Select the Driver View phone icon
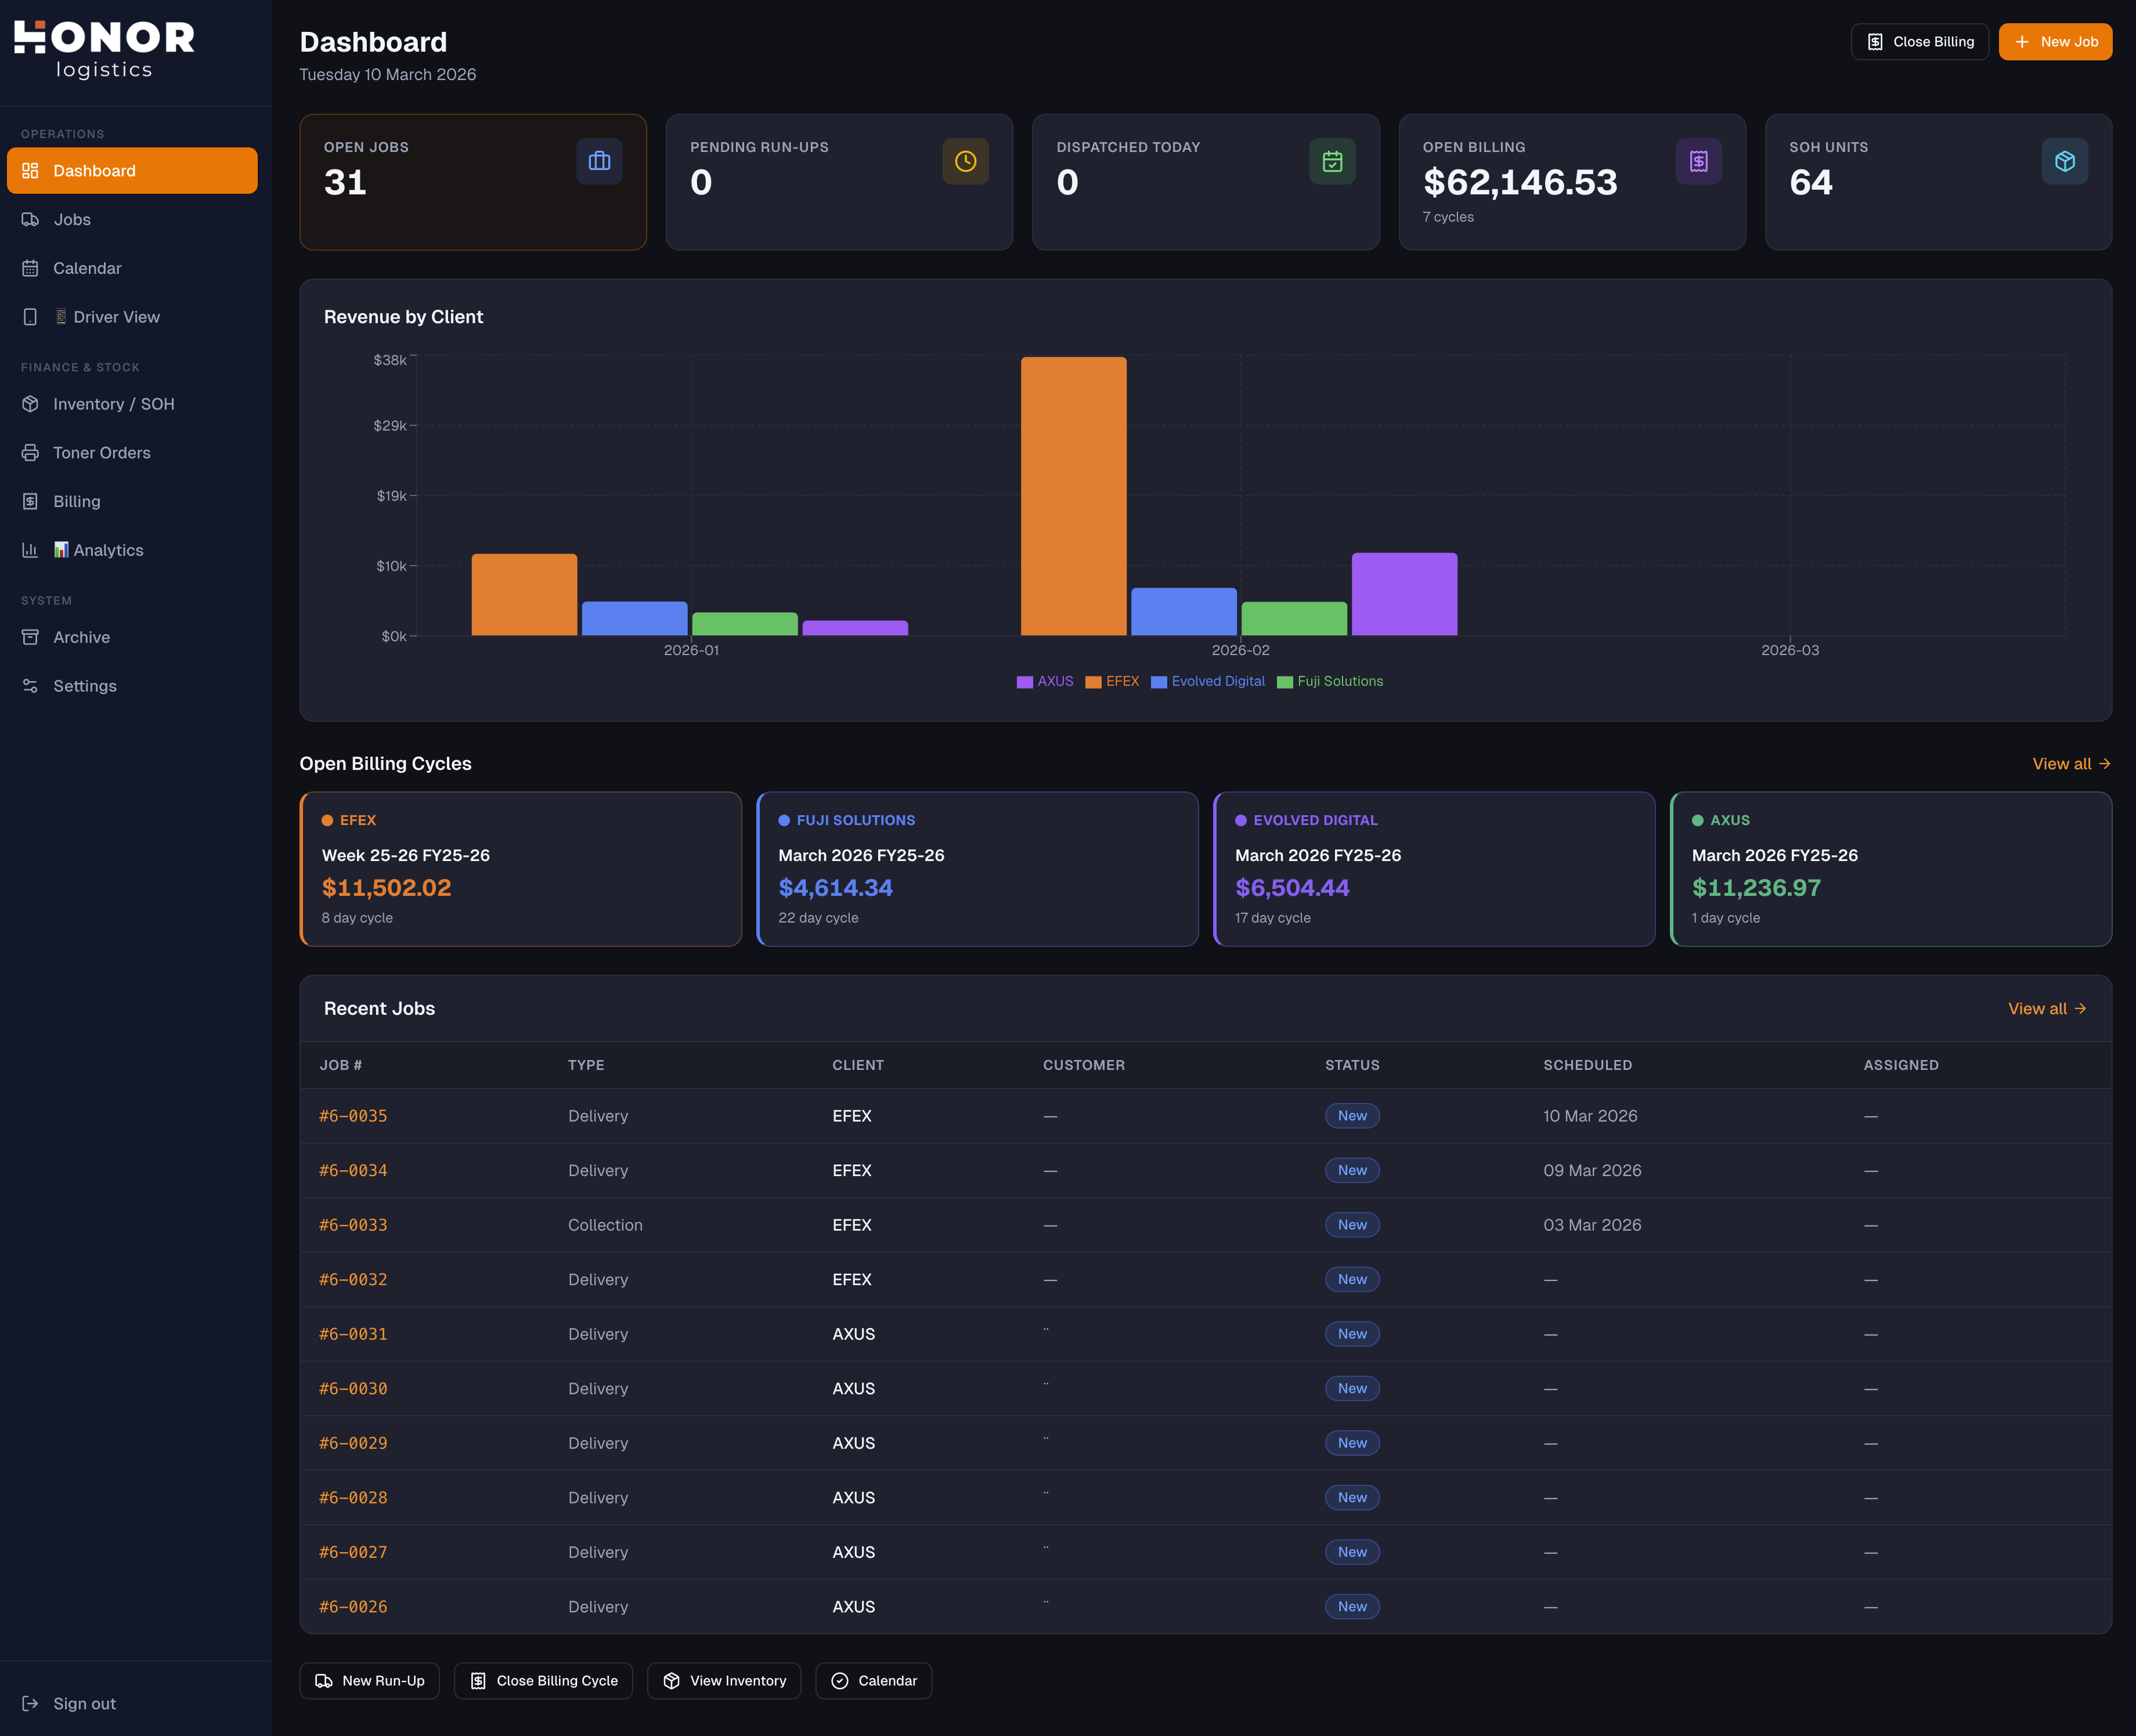 (31, 316)
